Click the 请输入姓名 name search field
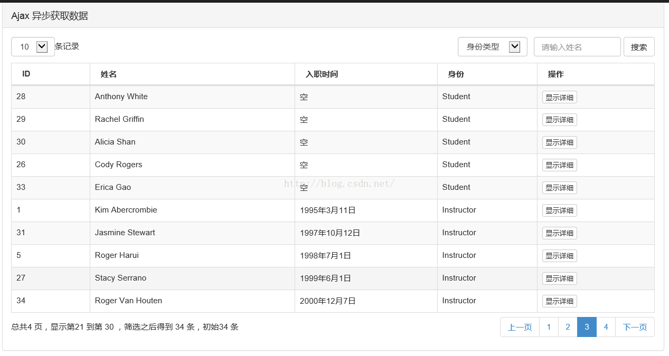669x356 pixels. click(x=577, y=47)
